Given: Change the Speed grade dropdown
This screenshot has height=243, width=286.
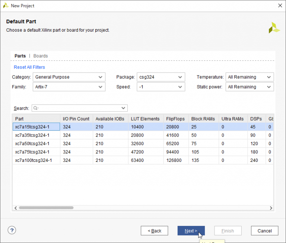Looking at the screenshot, I should pyautogui.click(x=161, y=87).
